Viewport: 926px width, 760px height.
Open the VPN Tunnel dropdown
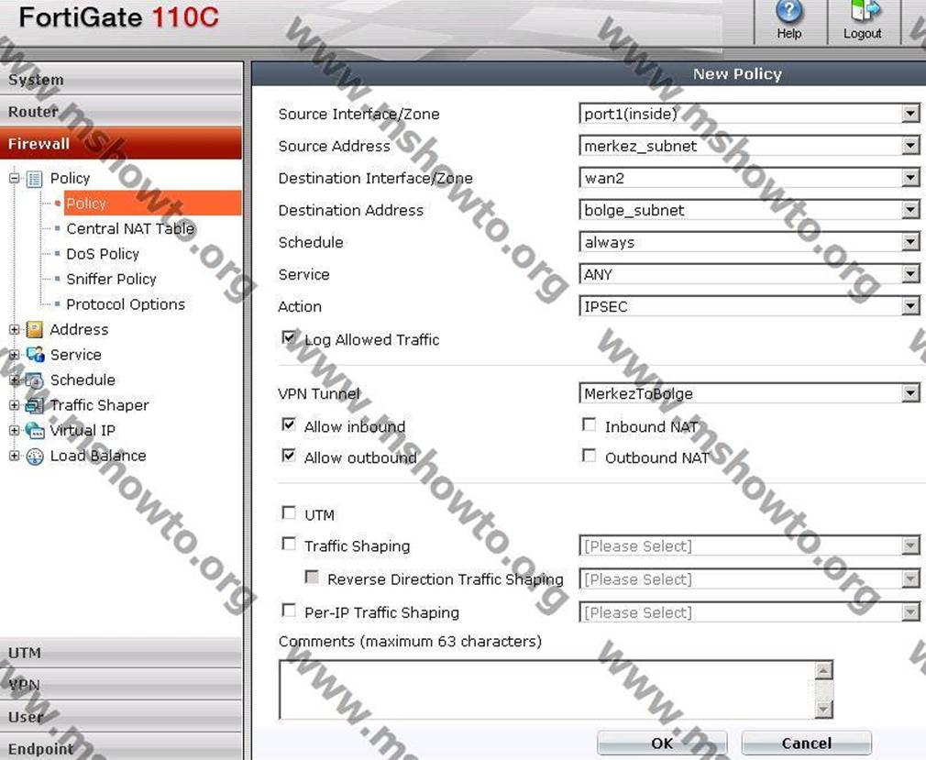pyautogui.click(x=749, y=393)
